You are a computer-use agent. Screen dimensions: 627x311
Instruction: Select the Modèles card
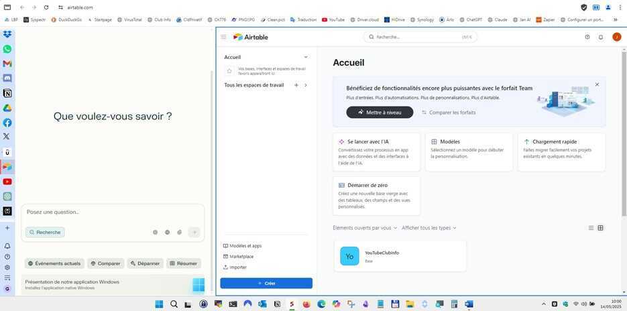[469, 152]
